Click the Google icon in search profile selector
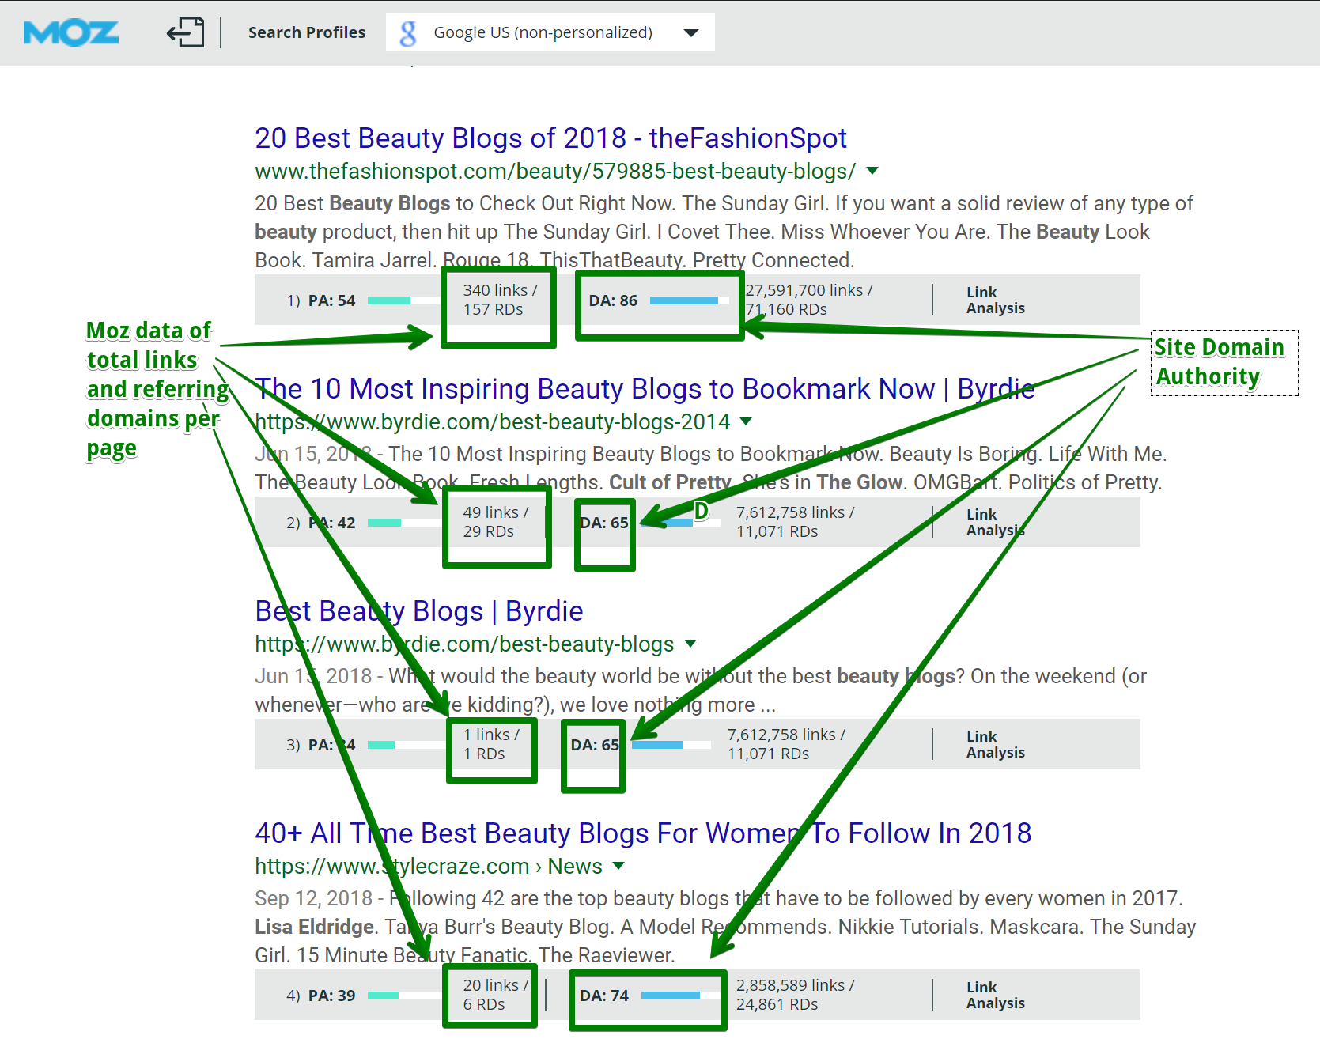The image size is (1320, 1039). click(408, 33)
